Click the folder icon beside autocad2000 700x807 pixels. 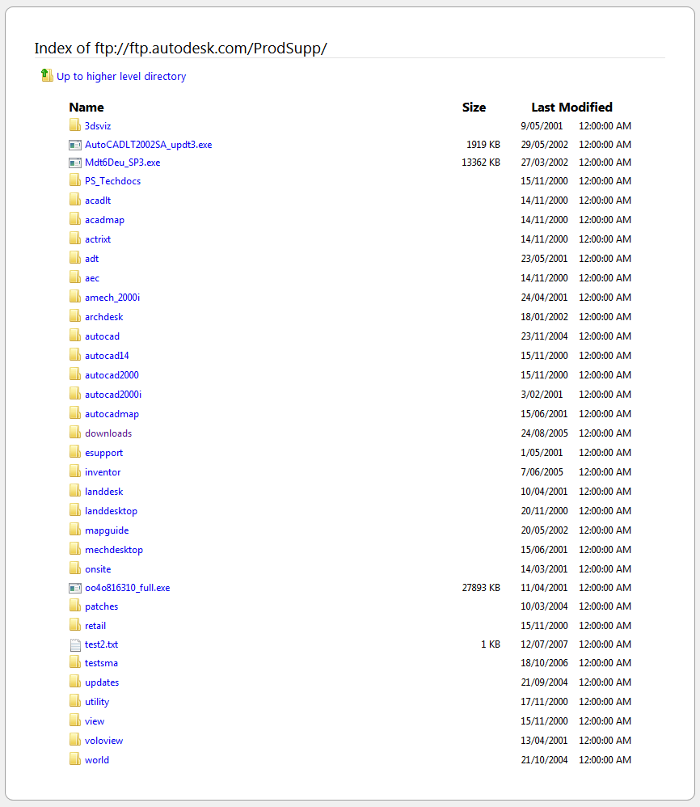coord(75,374)
